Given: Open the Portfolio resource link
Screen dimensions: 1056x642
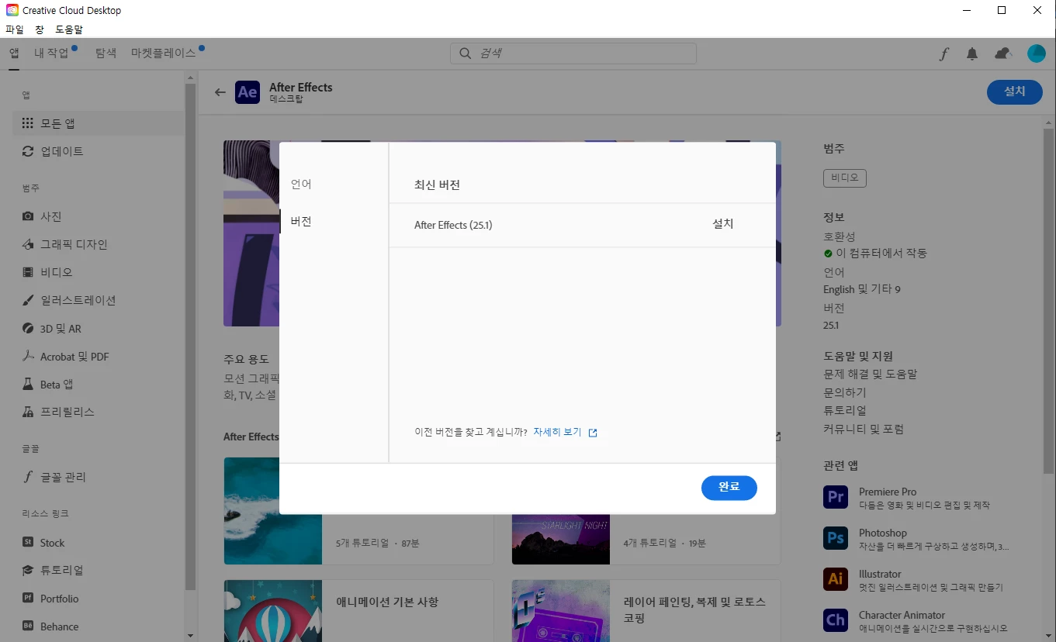Looking at the screenshot, I should click(98, 599).
